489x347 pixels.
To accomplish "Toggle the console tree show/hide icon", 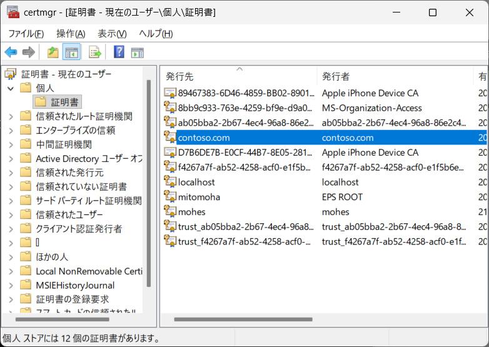I will click(71, 52).
